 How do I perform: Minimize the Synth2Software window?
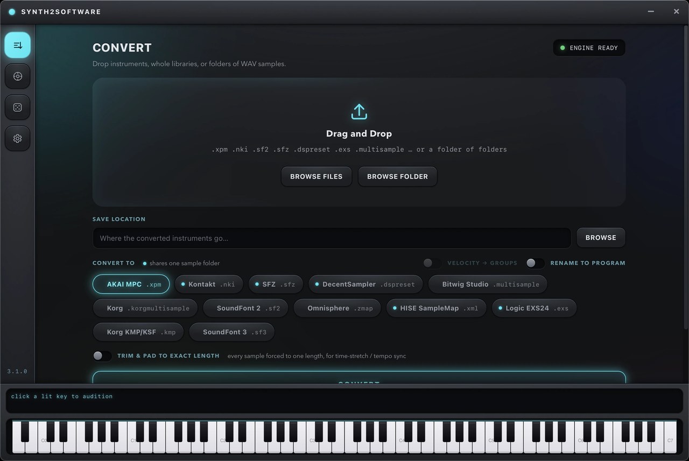(651, 11)
